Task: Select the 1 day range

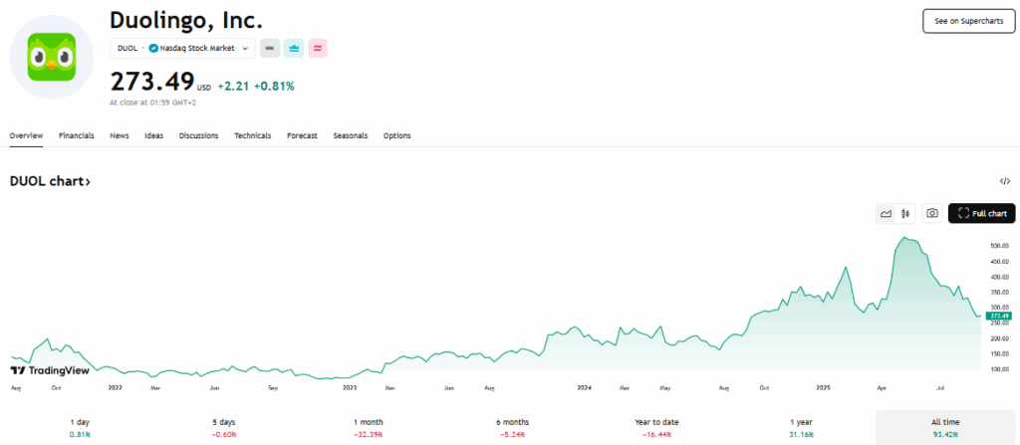Action: pos(80,427)
